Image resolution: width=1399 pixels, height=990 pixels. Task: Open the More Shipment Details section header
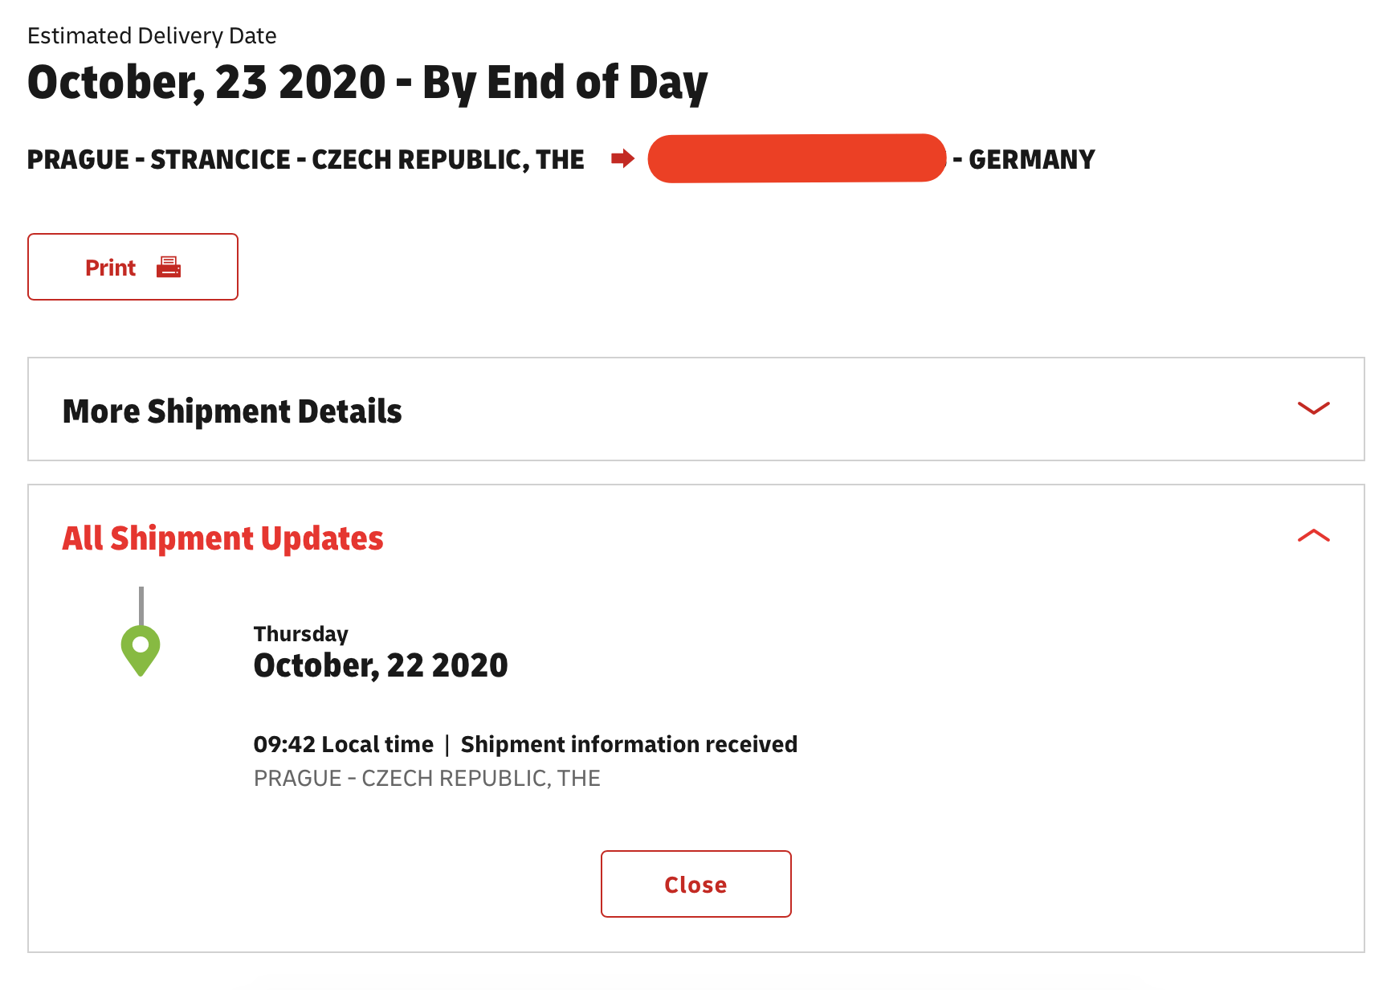click(696, 409)
